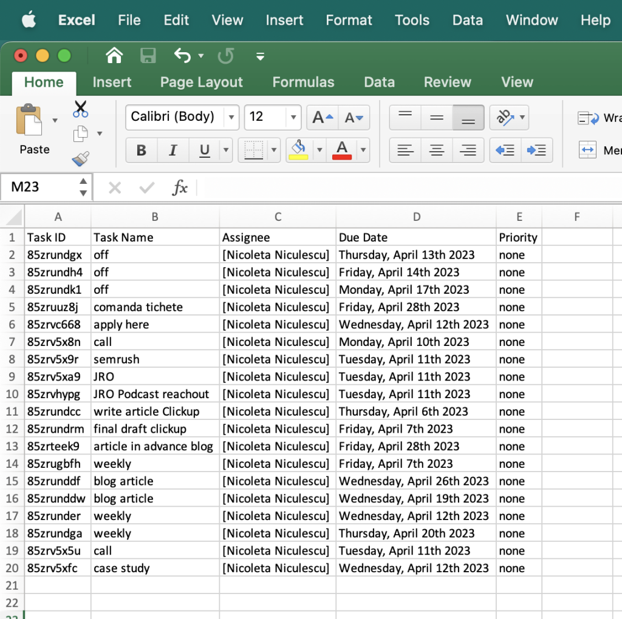Open the Copy options dropdown arrow

point(100,134)
